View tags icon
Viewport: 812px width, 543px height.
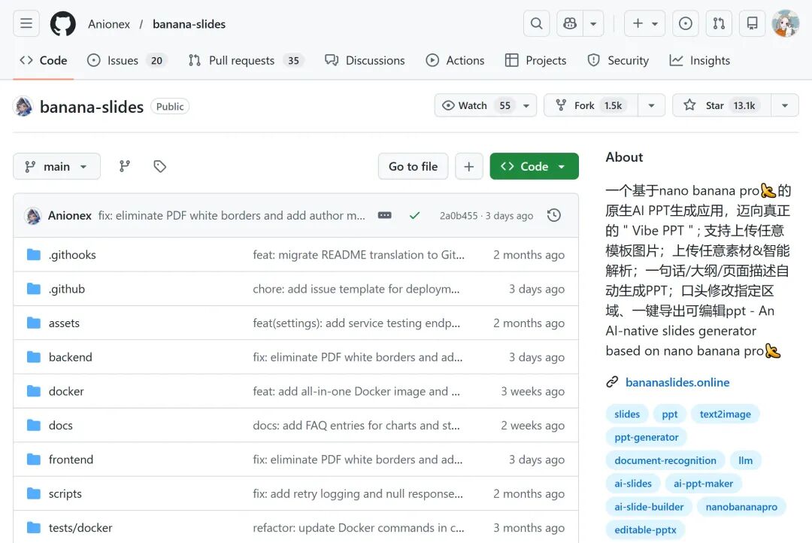[159, 166]
